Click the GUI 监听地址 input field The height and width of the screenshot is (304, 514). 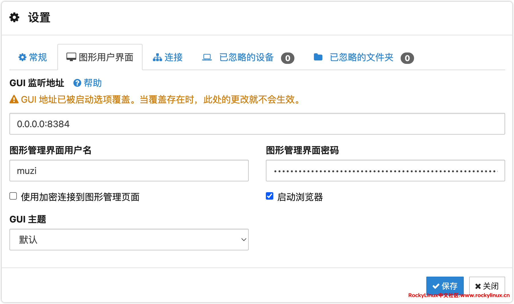(257, 124)
